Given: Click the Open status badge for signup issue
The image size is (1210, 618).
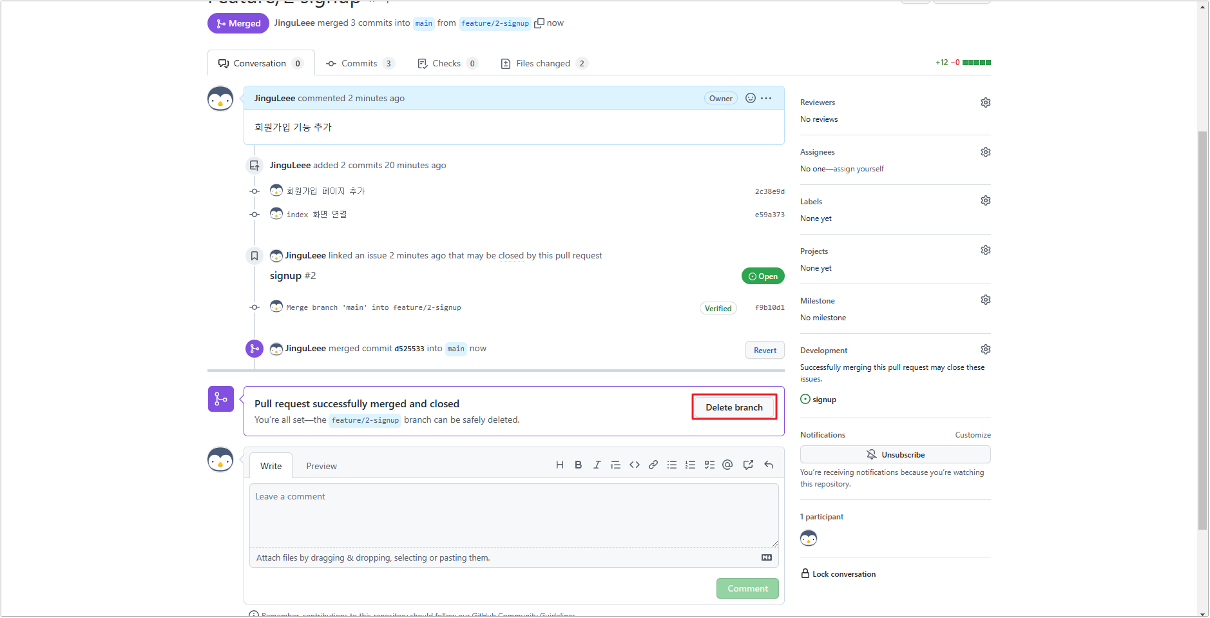Looking at the screenshot, I should (x=763, y=276).
